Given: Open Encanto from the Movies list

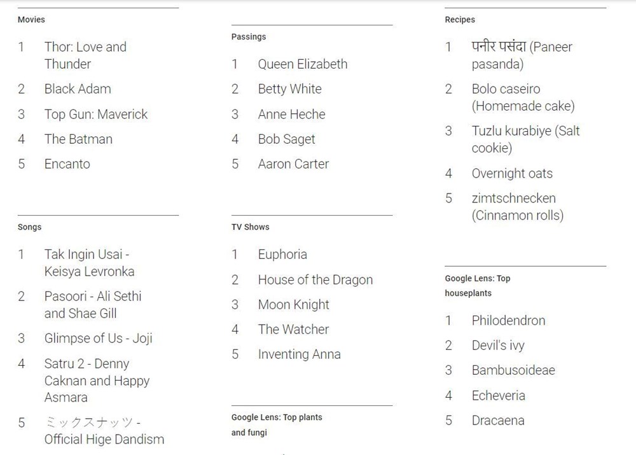Looking at the screenshot, I should click(x=67, y=164).
